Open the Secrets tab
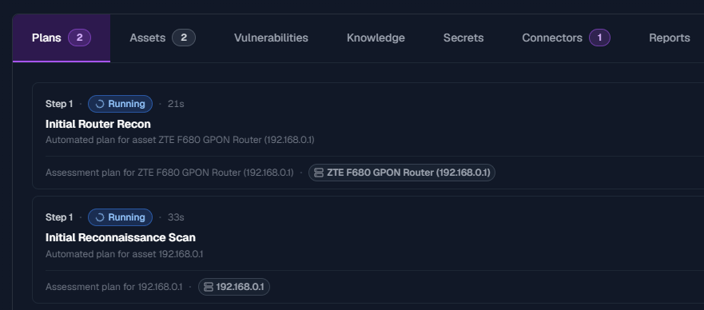 (x=463, y=38)
